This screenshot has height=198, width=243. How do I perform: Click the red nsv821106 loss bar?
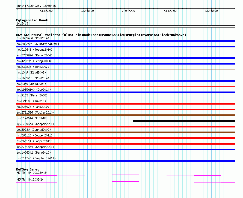[126, 104]
